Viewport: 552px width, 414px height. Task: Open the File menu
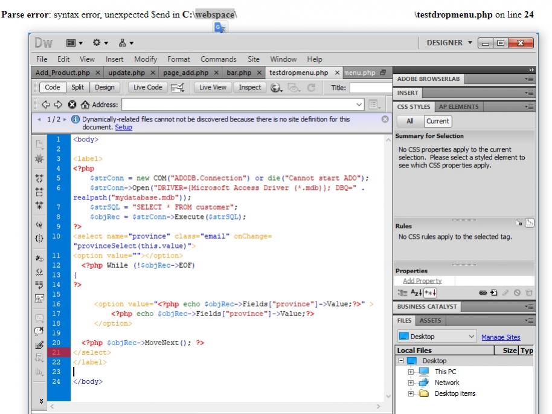42,59
